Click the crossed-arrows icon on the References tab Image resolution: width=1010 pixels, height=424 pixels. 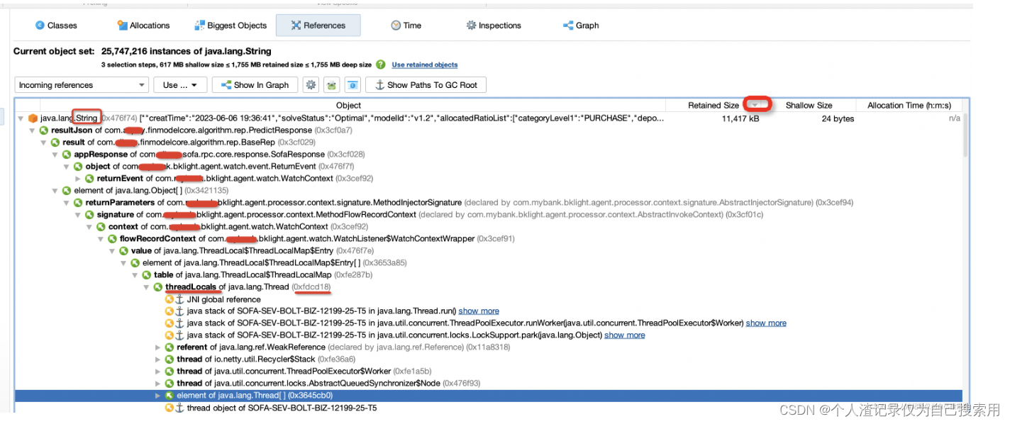tap(297, 25)
